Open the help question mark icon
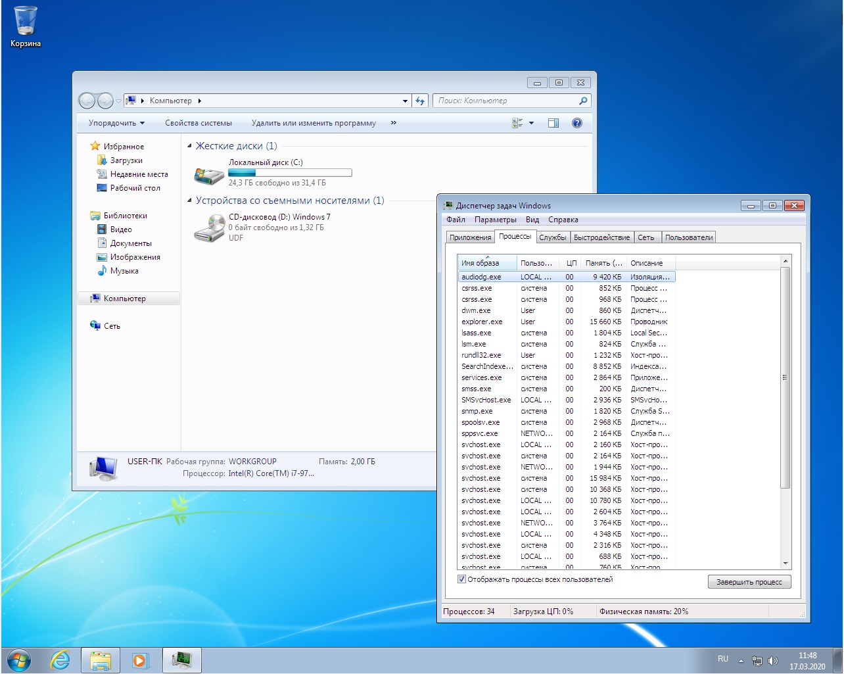The width and height of the screenshot is (844, 674). (576, 123)
